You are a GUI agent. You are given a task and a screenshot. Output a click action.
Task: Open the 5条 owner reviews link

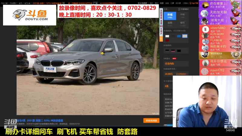pos(167,86)
